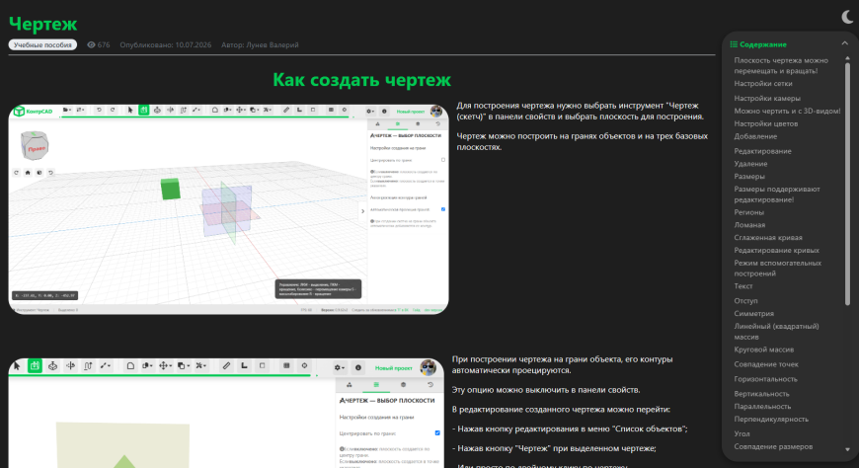The image size is (859, 468).
Task: Click the contents panel scrollbar thumb
Action: pyautogui.click(x=847, y=184)
